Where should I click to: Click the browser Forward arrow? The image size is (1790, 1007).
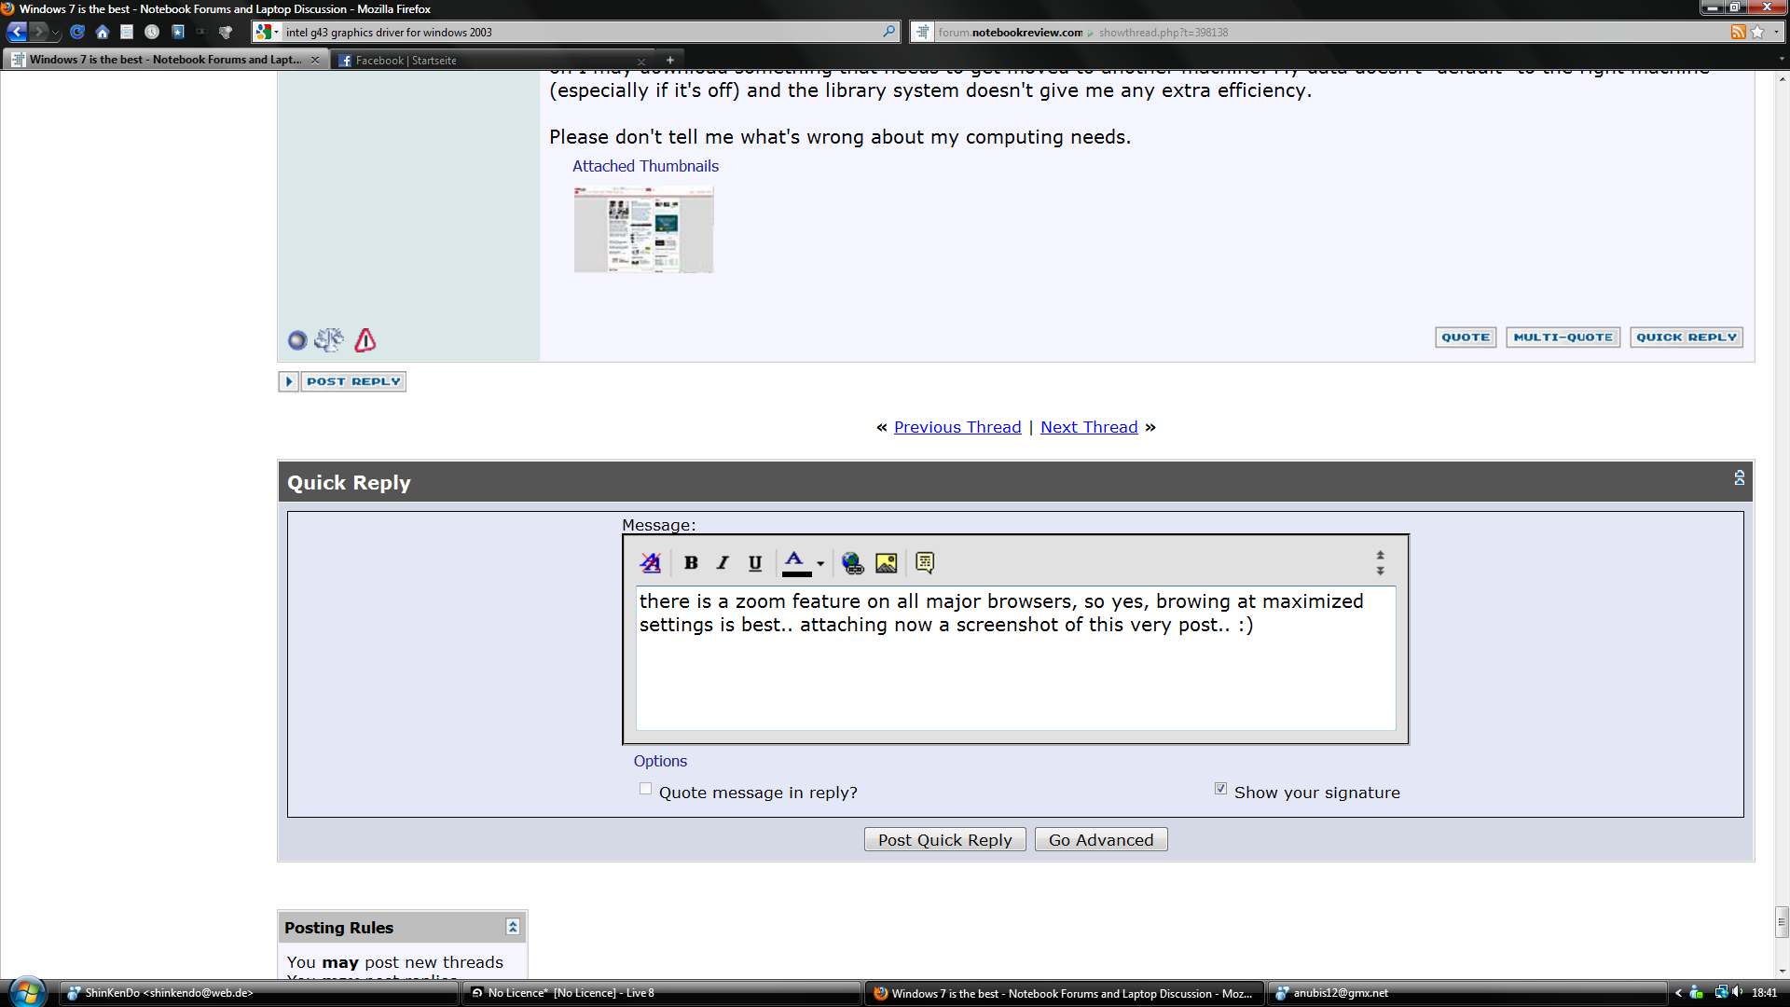tap(39, 32)
